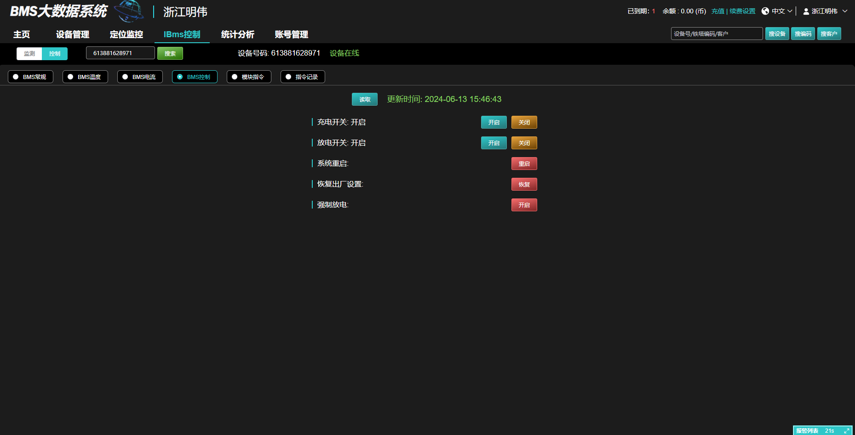Expand the 浙江明伟 account dropdown arrow

pyautogui.click(x=845, y=11)
